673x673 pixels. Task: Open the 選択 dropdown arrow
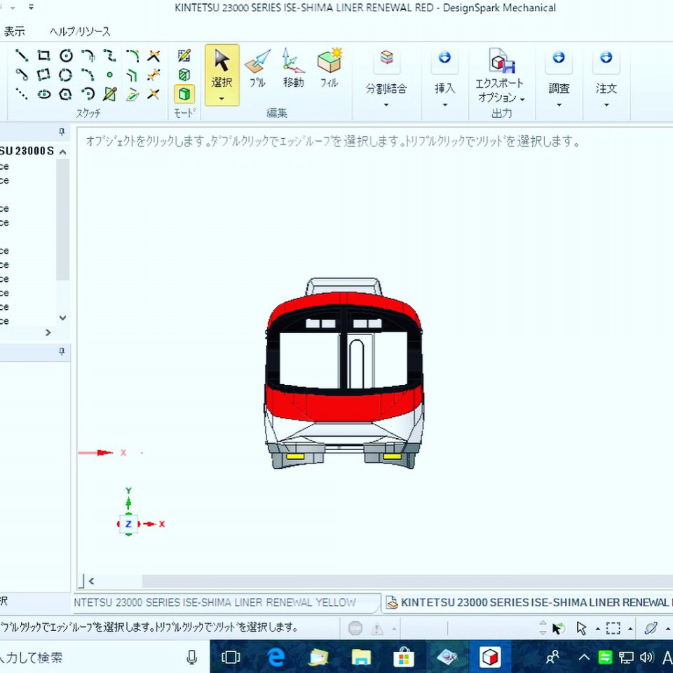(x=222, y=99)
